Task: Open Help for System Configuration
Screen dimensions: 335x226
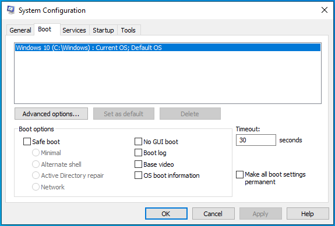Action: point(308,214)
